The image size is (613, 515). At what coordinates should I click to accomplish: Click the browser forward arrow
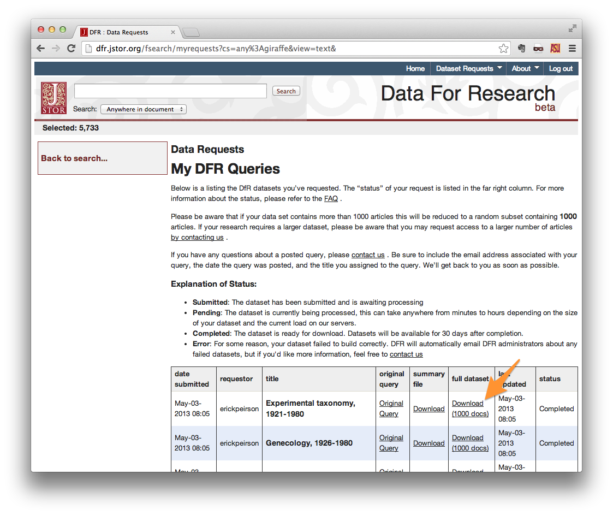pos(56,49)
